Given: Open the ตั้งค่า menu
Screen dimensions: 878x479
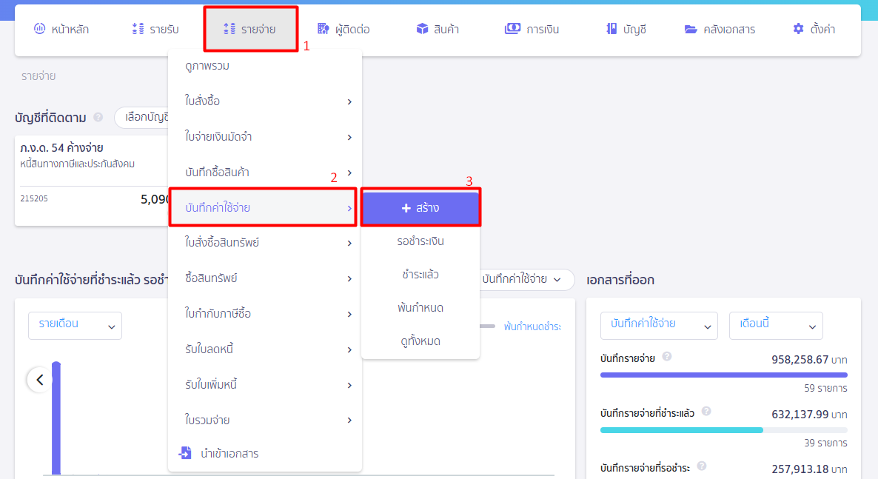Looking at the screenshot, I should [x=814, y=29].
